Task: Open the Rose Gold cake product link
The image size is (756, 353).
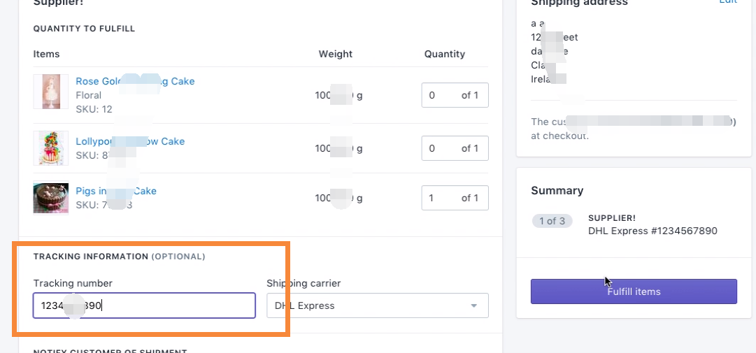Action: [135, 81]
